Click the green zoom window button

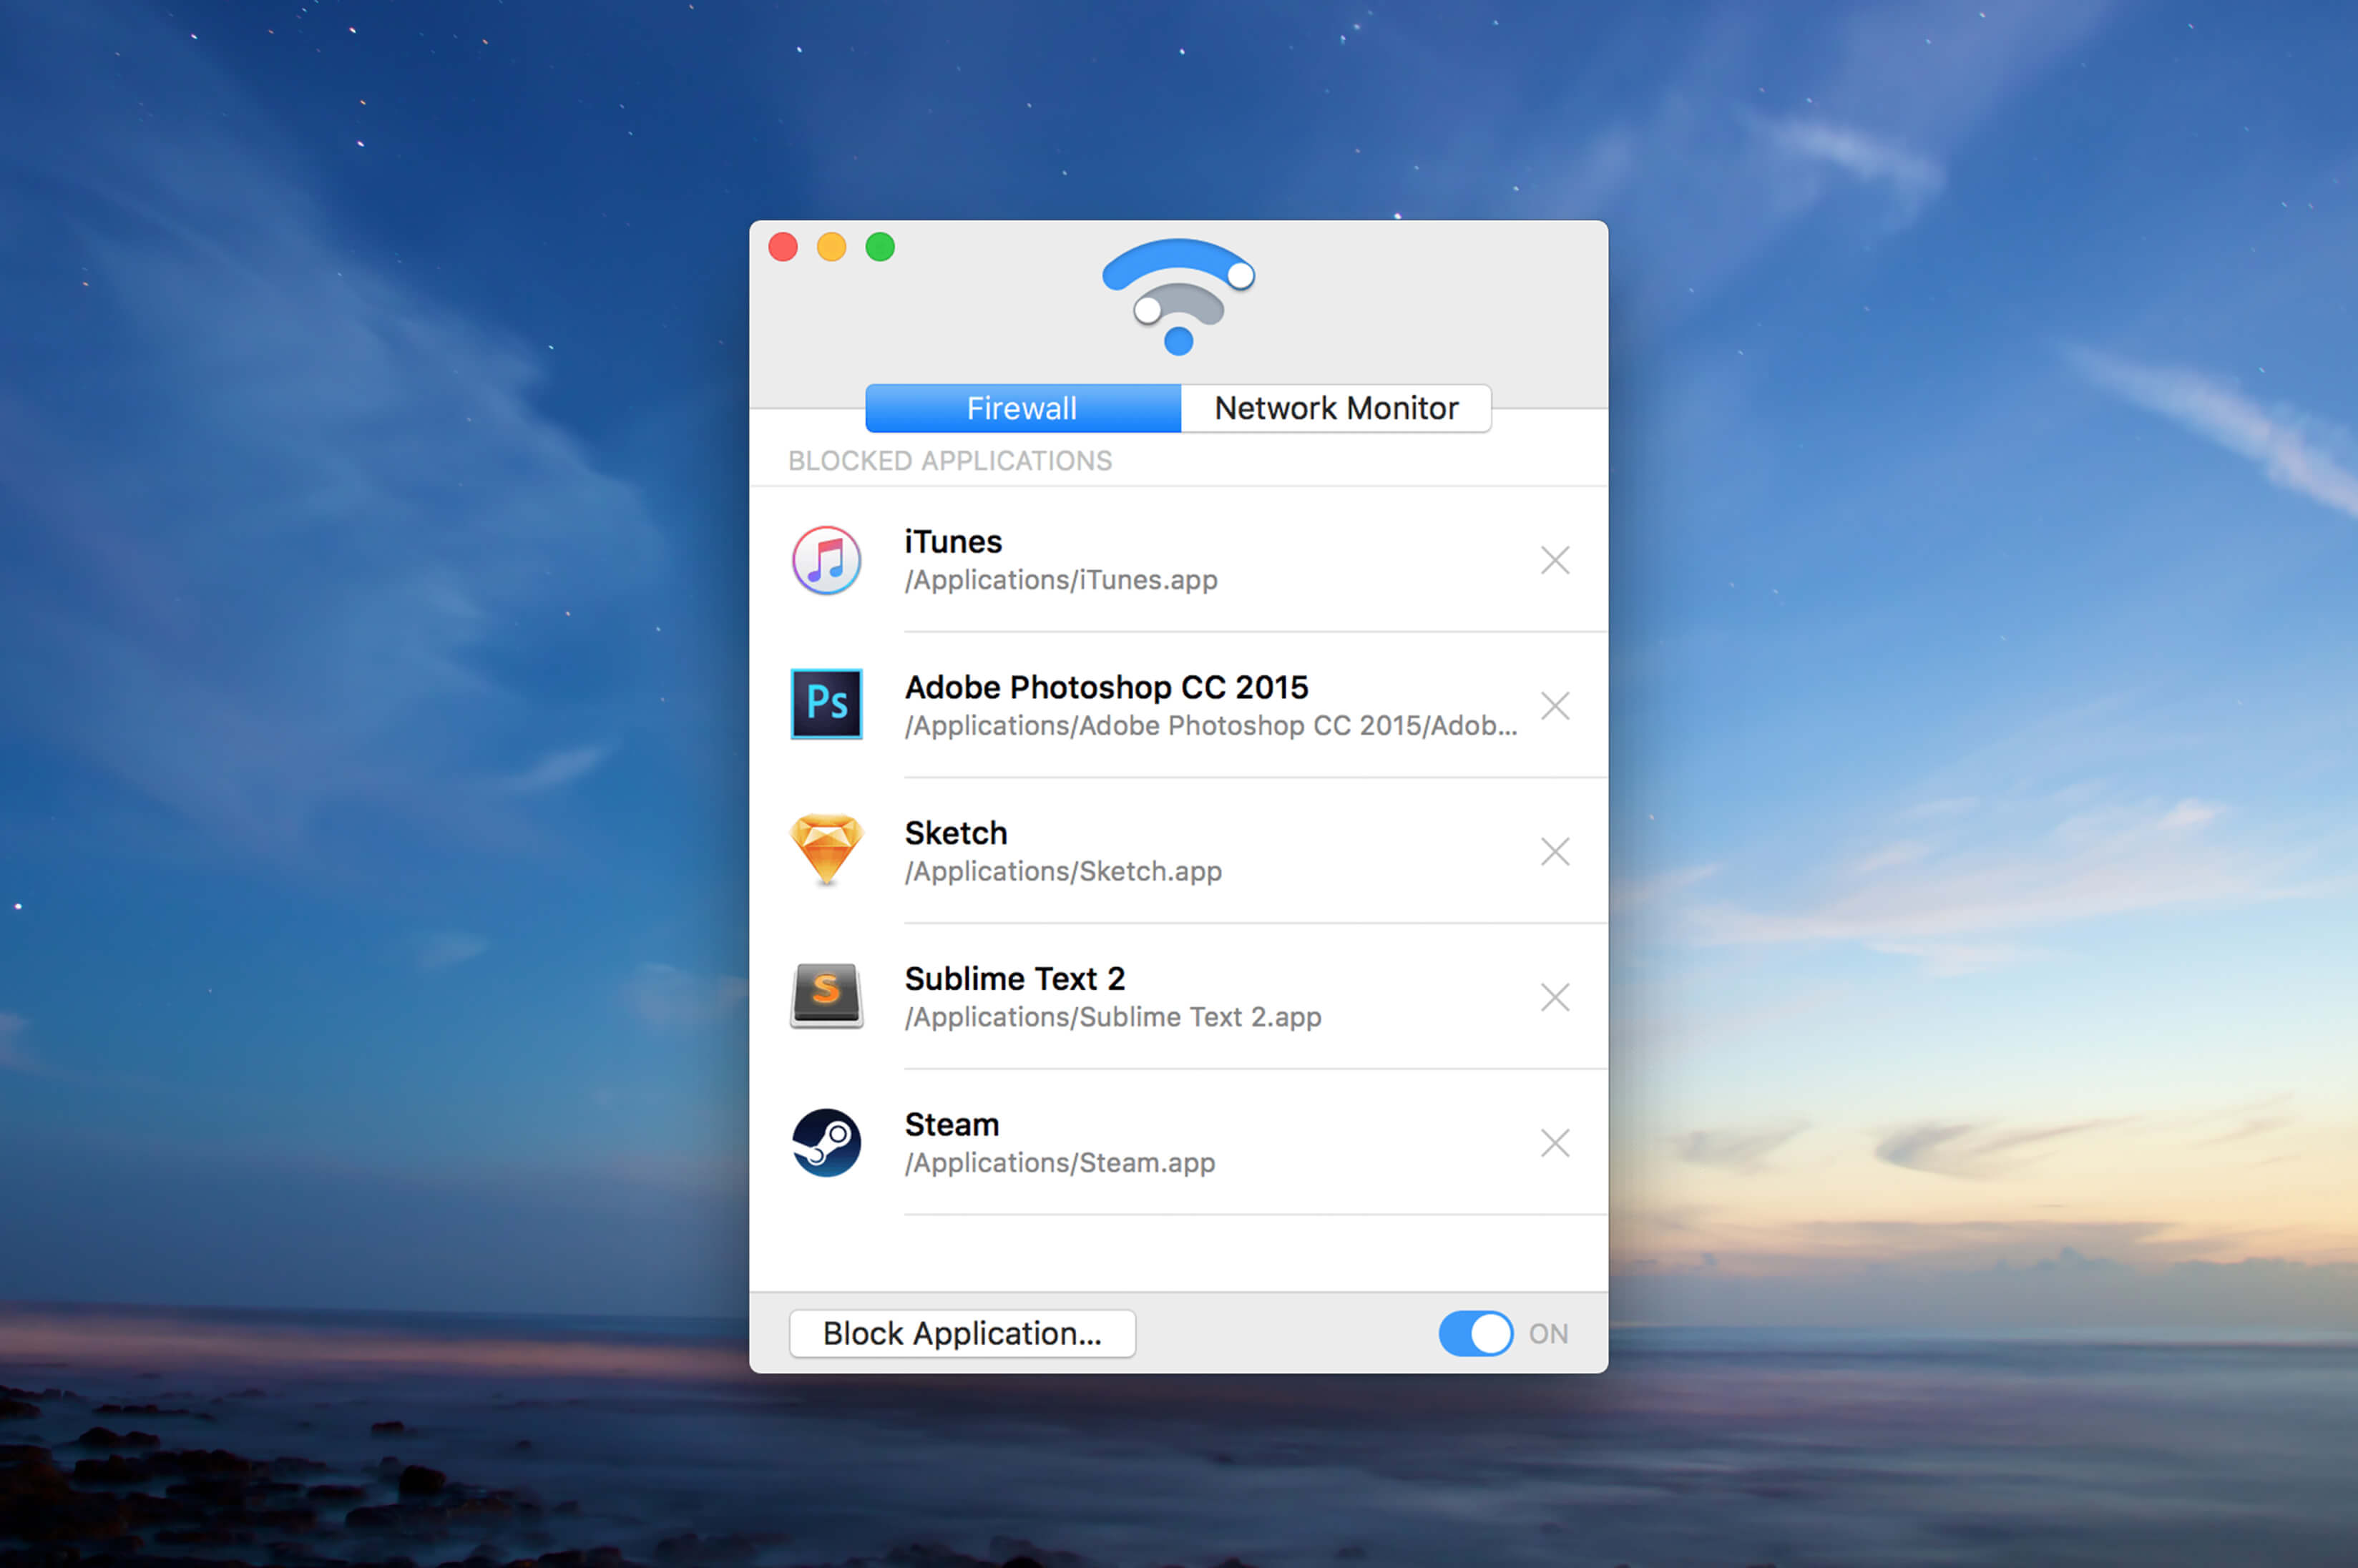[x=880, y=247]
